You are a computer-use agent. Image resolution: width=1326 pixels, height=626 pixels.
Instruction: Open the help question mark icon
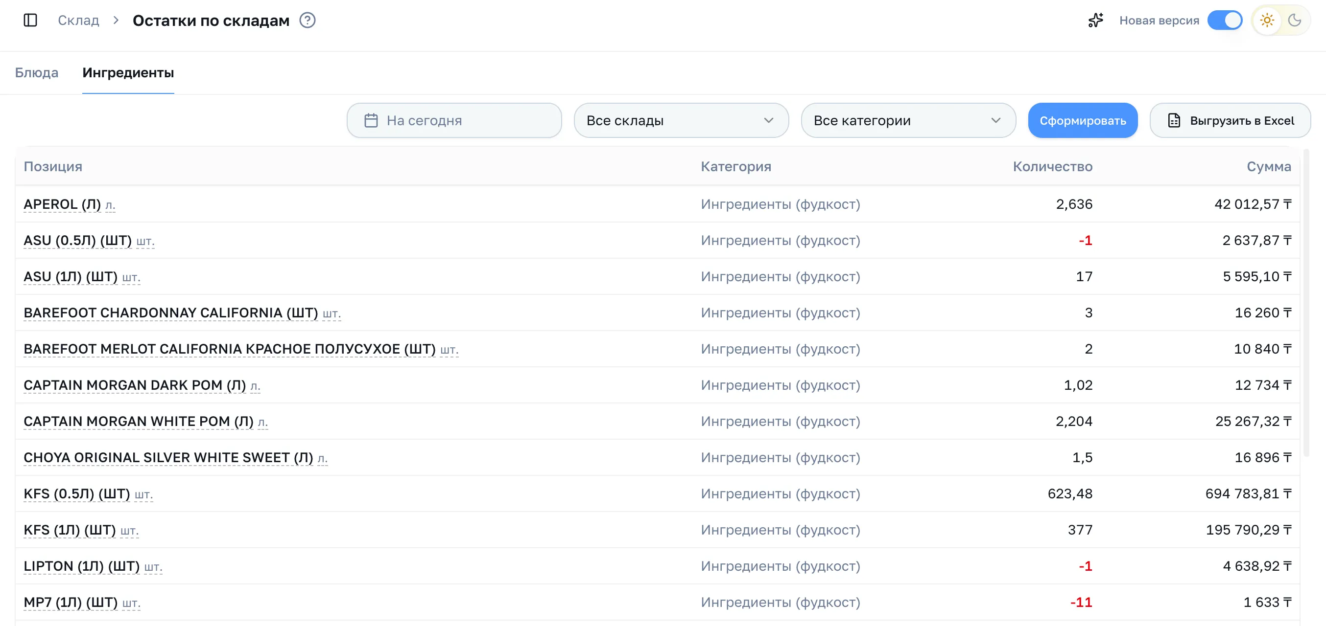308,20
